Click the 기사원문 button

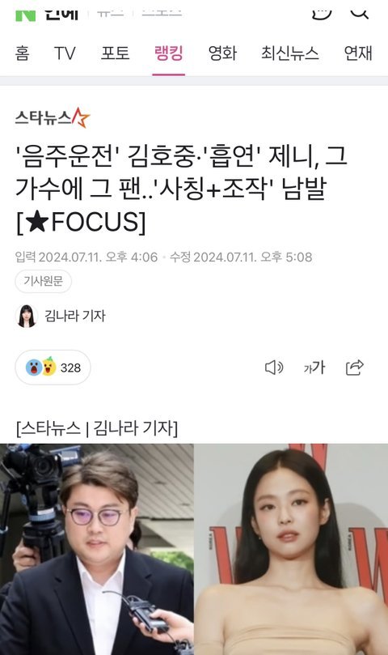(44, 281)
